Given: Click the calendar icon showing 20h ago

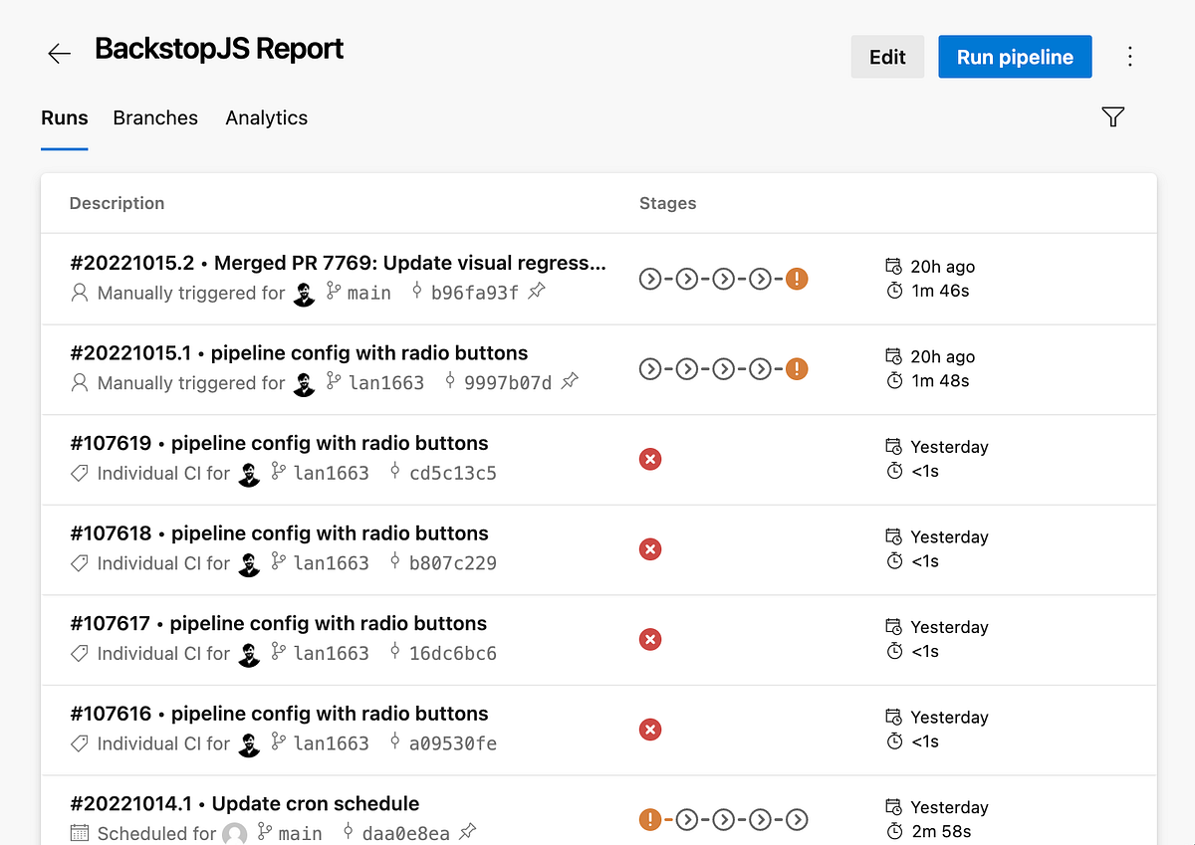Looking at the screenshot, I should pyautogui.click(x=893, y=266).
